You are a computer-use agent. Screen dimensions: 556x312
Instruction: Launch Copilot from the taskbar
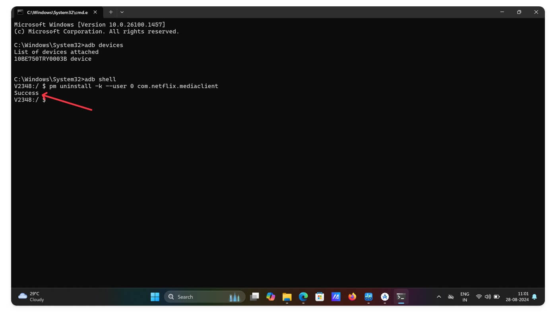pyautogui.click(x=271, y=297)
